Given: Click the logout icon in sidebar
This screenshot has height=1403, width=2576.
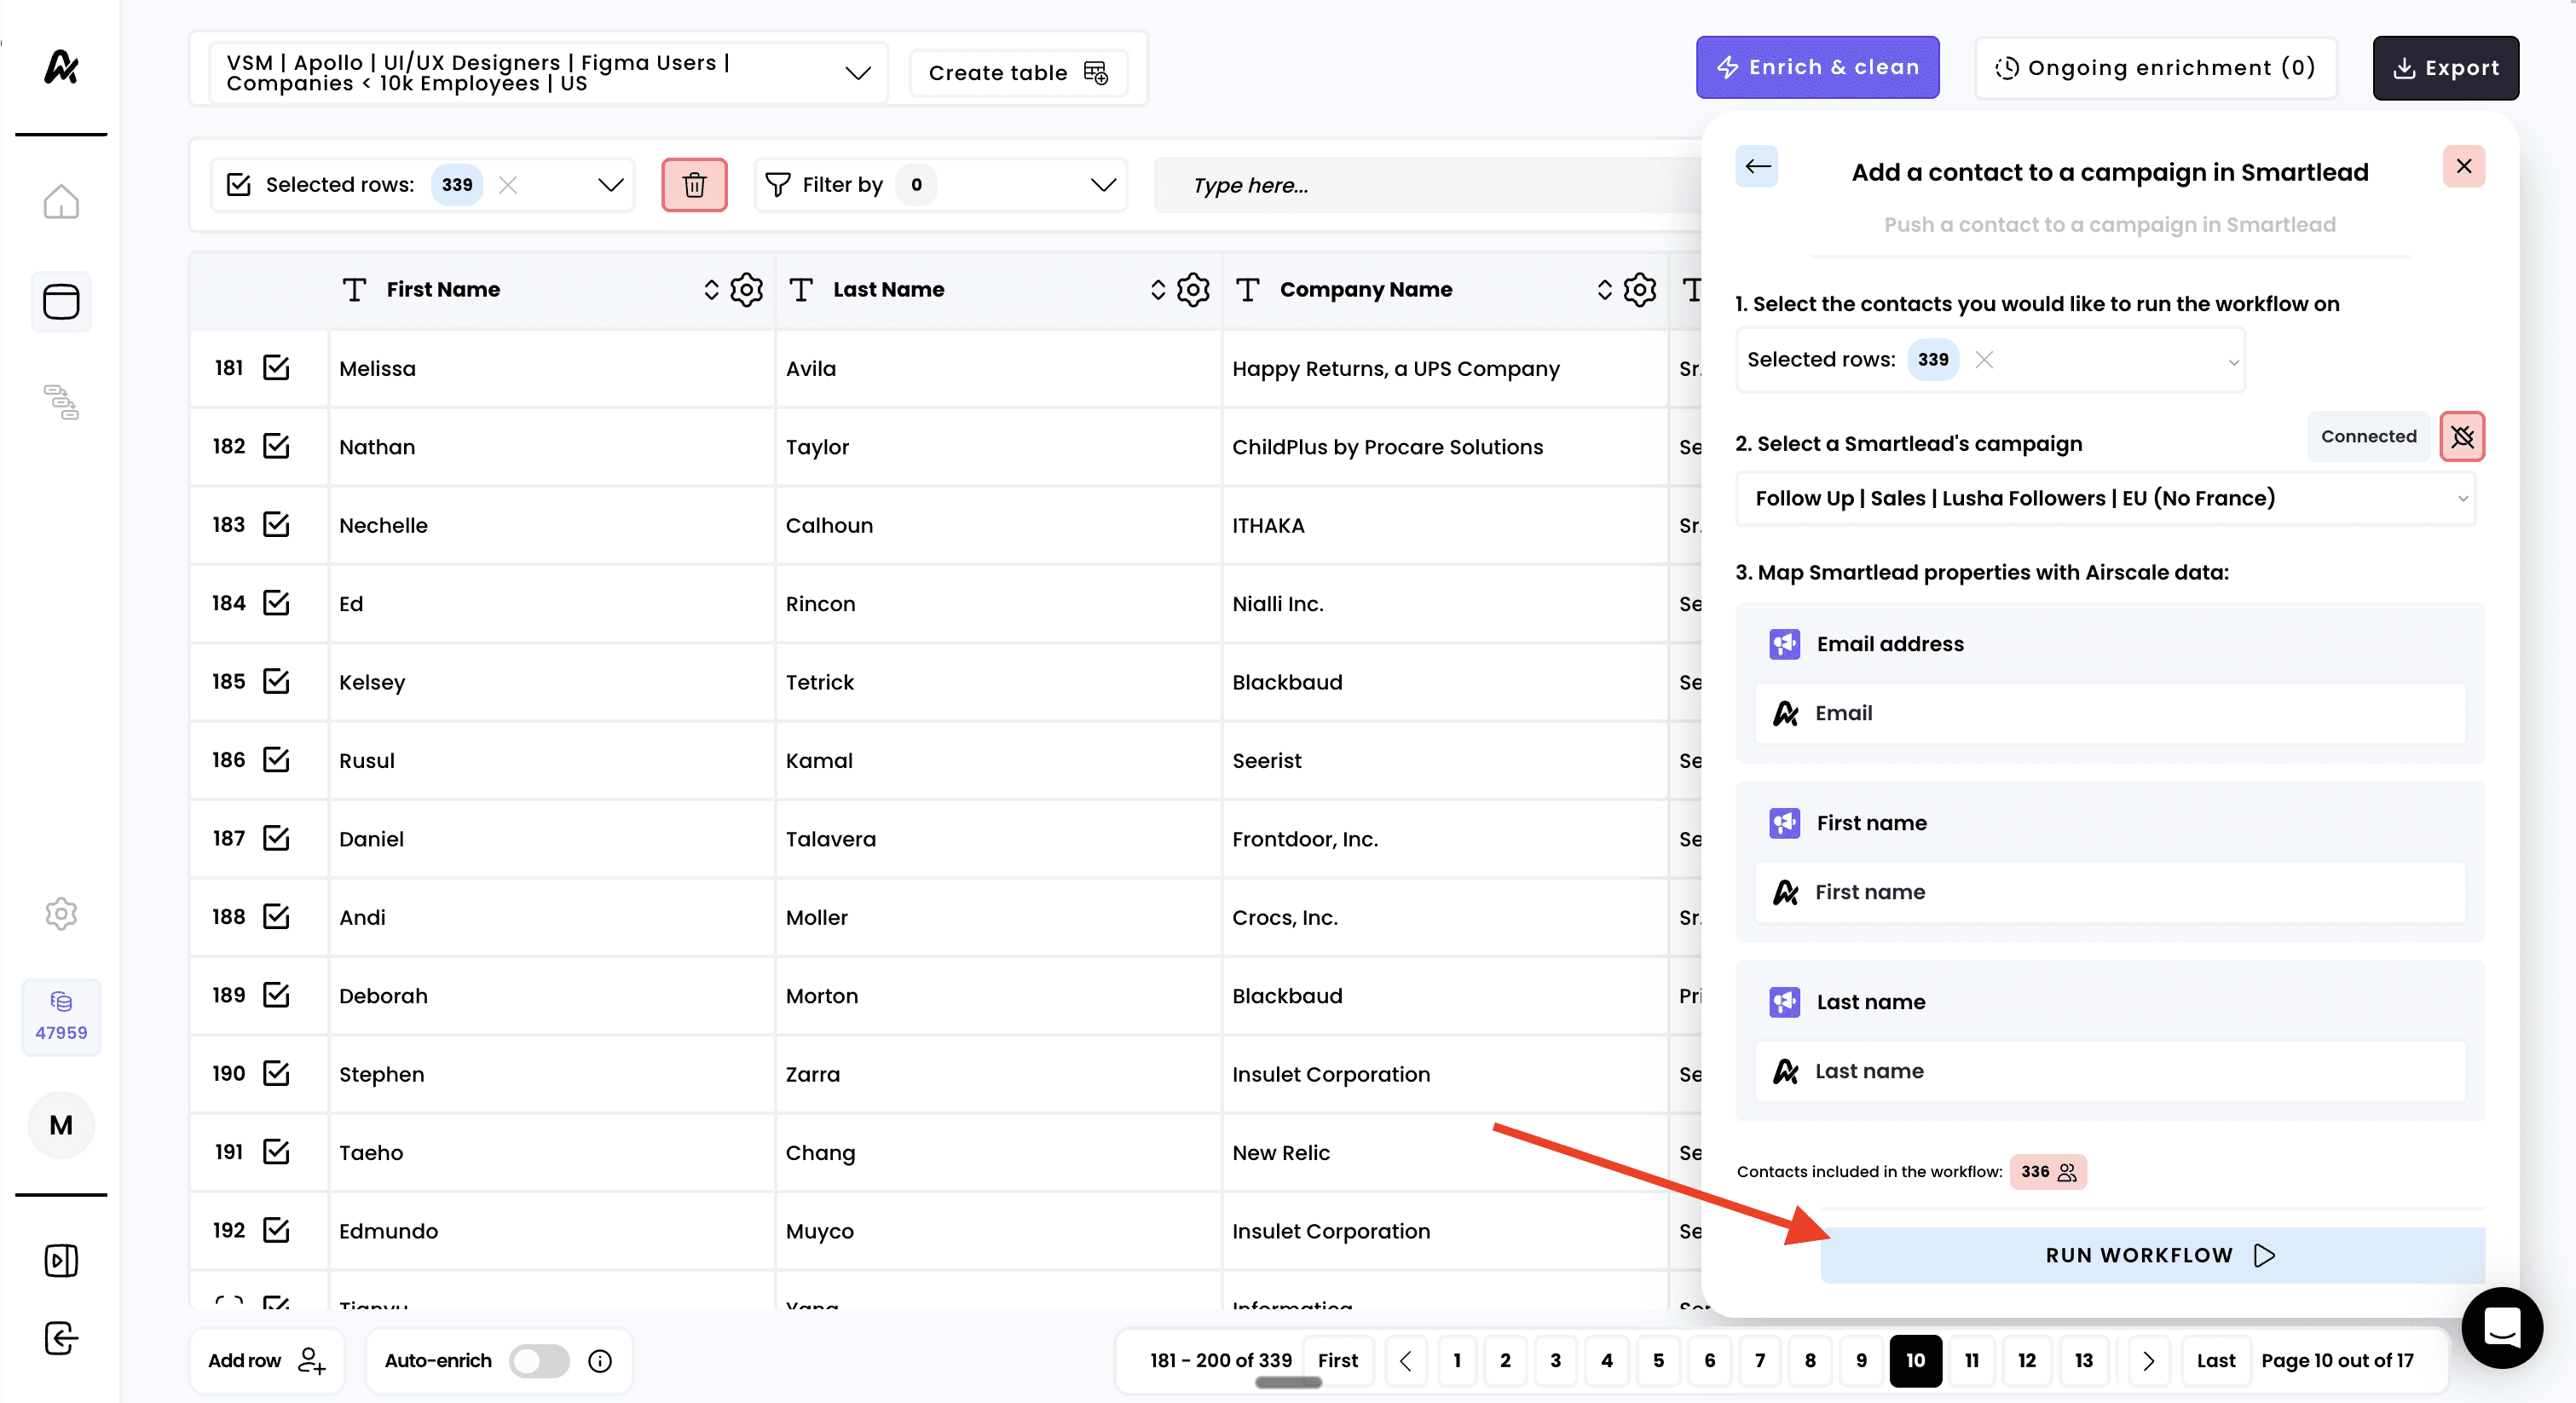Looking at the screenshot, I should 61,1338.
